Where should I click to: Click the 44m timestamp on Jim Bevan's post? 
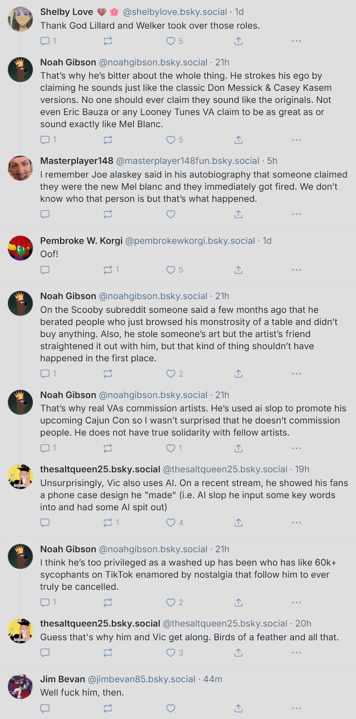click(213, 679)
